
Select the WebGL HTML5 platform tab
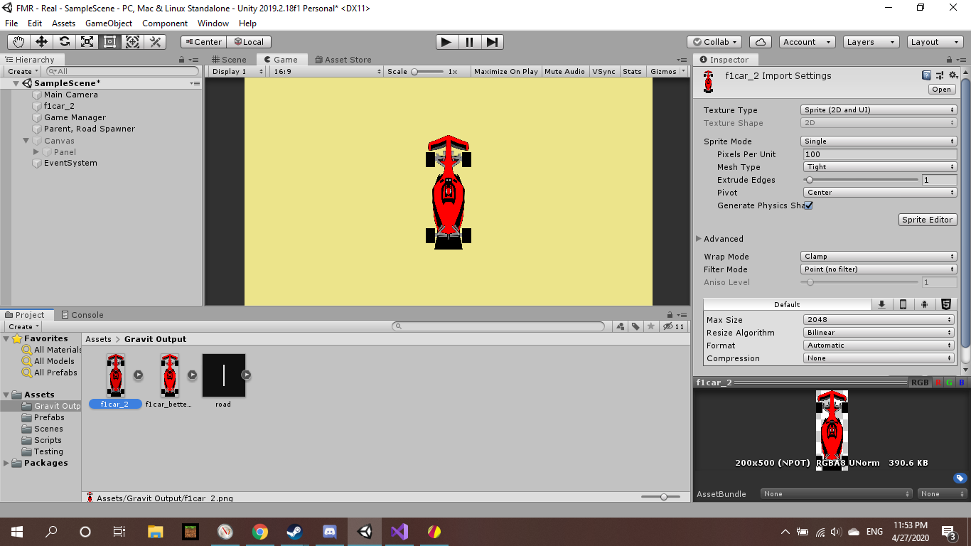coord(946,304)
